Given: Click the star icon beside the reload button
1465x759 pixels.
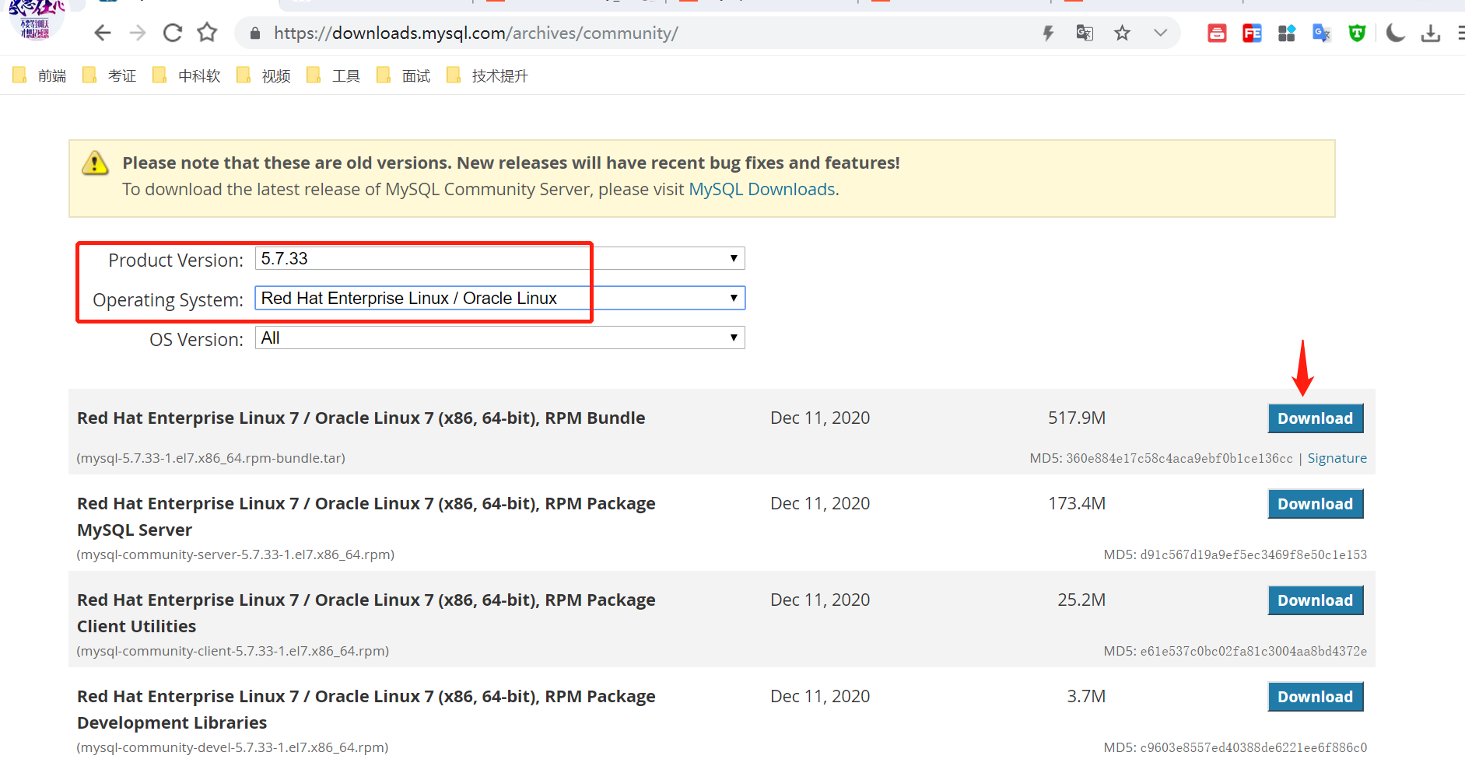Looking at the screenshot, I should (x=207, y=33).
